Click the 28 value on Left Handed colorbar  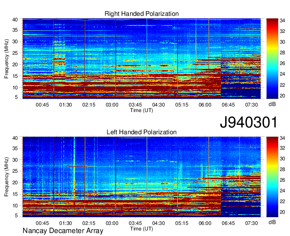[x=282, y=169]
